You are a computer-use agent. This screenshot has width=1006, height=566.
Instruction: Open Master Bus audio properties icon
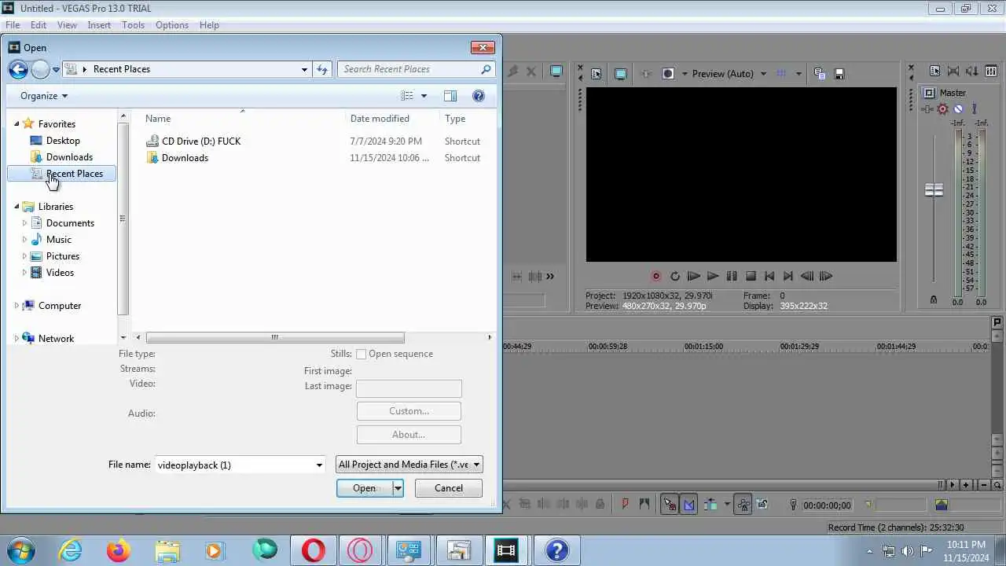(x=934, y=71)
